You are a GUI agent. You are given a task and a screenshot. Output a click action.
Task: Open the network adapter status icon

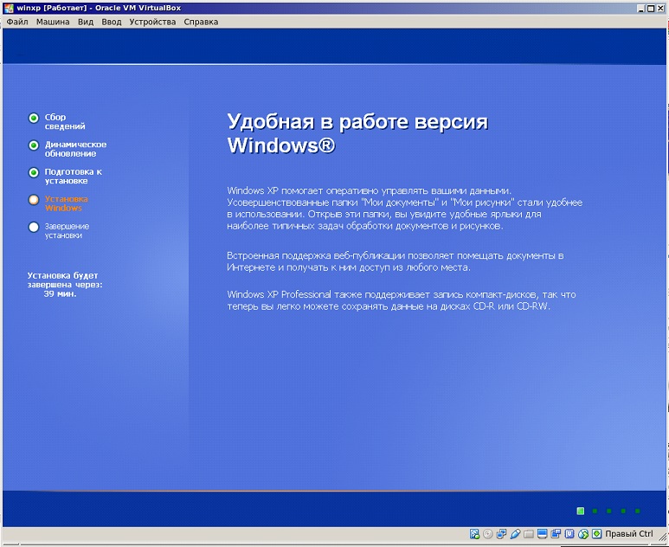(x=502, y=534)
